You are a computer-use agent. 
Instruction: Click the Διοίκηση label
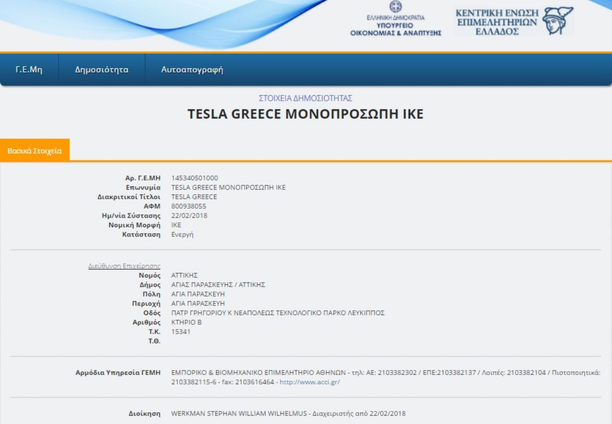(x=145, y=414)
